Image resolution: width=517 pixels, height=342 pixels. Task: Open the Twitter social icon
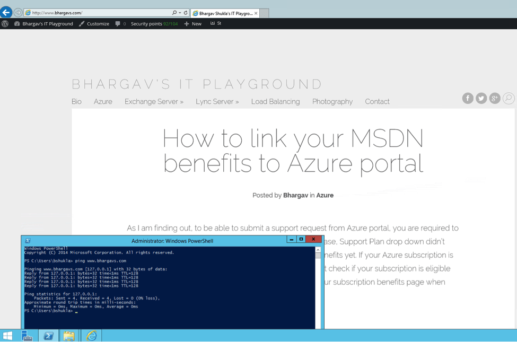point(481,98)
